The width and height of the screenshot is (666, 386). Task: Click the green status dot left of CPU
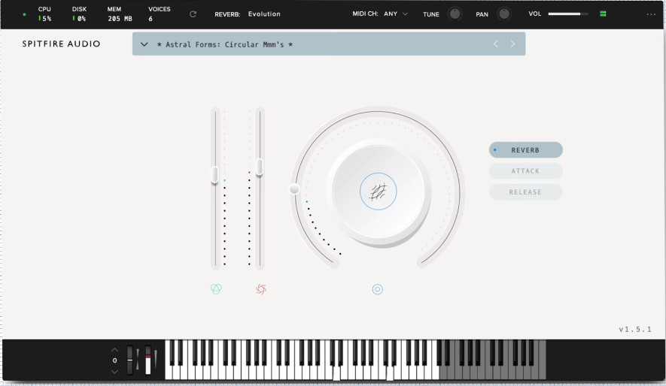[24, 14]
